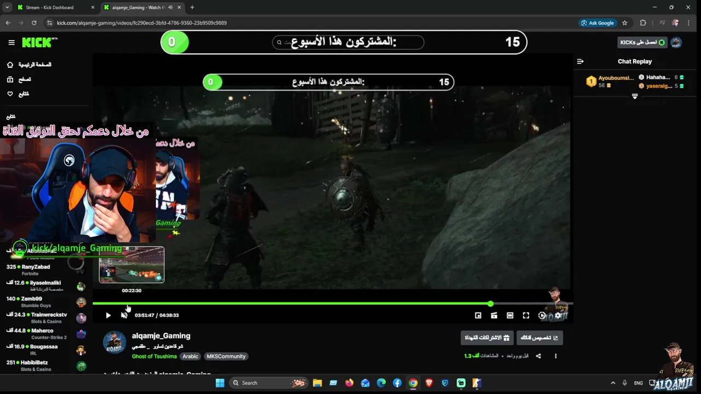Click the ENG language indicator

pyautogui.click(x=638, y=383)
